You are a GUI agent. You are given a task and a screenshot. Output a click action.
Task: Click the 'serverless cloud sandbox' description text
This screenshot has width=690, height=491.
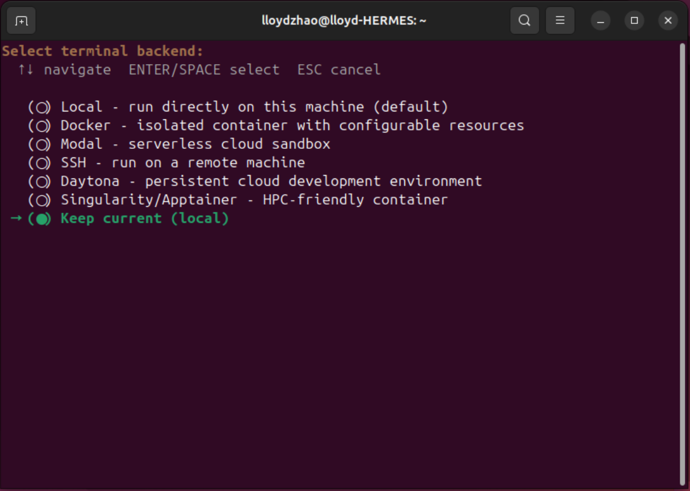pos(229,144)
